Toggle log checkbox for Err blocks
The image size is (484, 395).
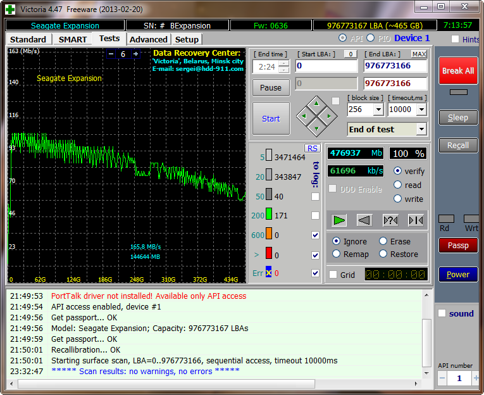[x=315, y=273]
